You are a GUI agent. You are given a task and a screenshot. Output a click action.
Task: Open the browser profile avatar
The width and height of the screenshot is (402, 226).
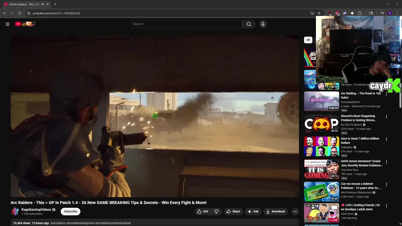(x=390, y=13)
